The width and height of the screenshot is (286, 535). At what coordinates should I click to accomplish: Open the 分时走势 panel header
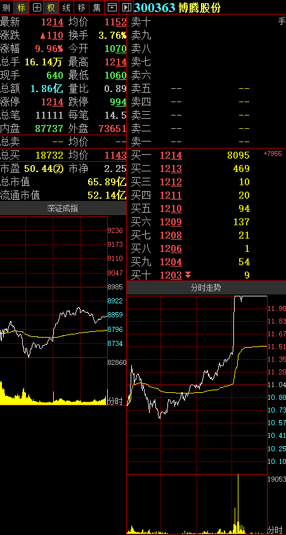(x=206, y=287)
